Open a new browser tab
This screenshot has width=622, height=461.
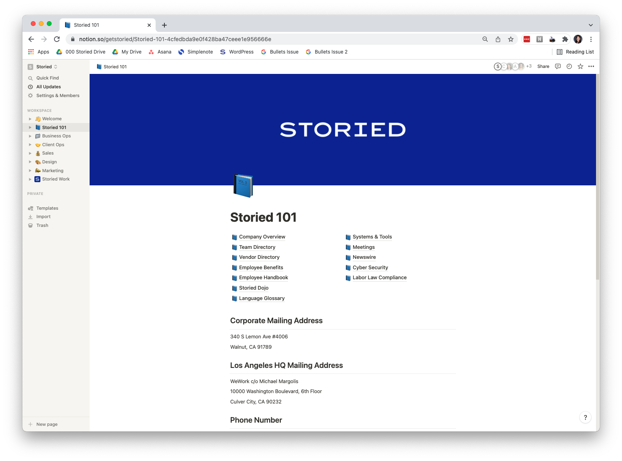164,25
